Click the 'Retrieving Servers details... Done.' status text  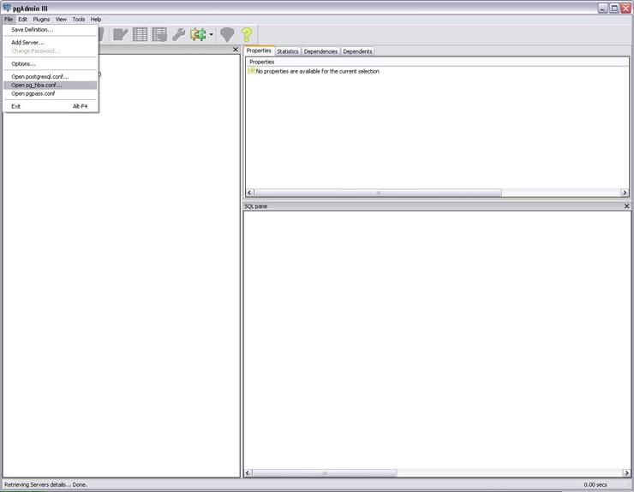[x=45, y=485]
